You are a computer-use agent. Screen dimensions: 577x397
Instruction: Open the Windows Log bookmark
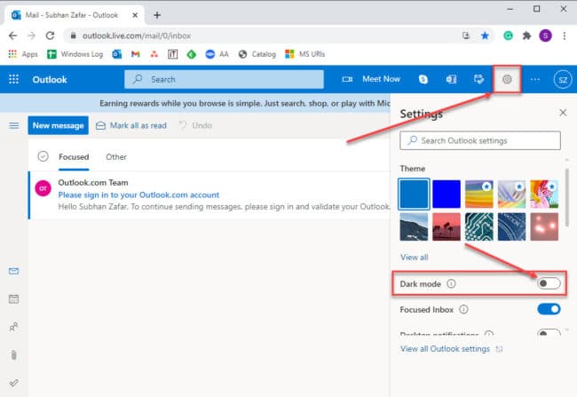pyautogui.click(x=75, y=54)
